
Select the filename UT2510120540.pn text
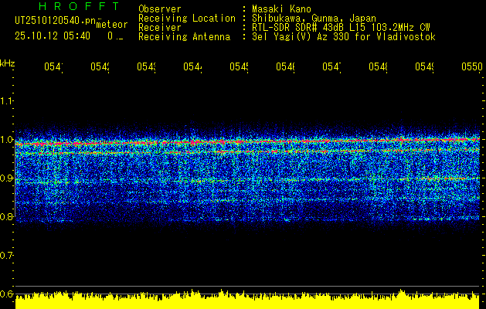(x=56, y=21)
